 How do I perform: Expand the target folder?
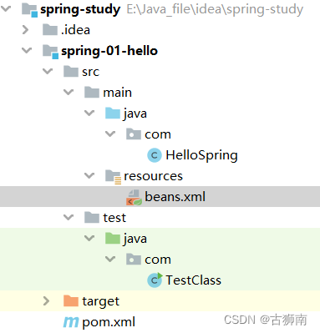(46, 301)
